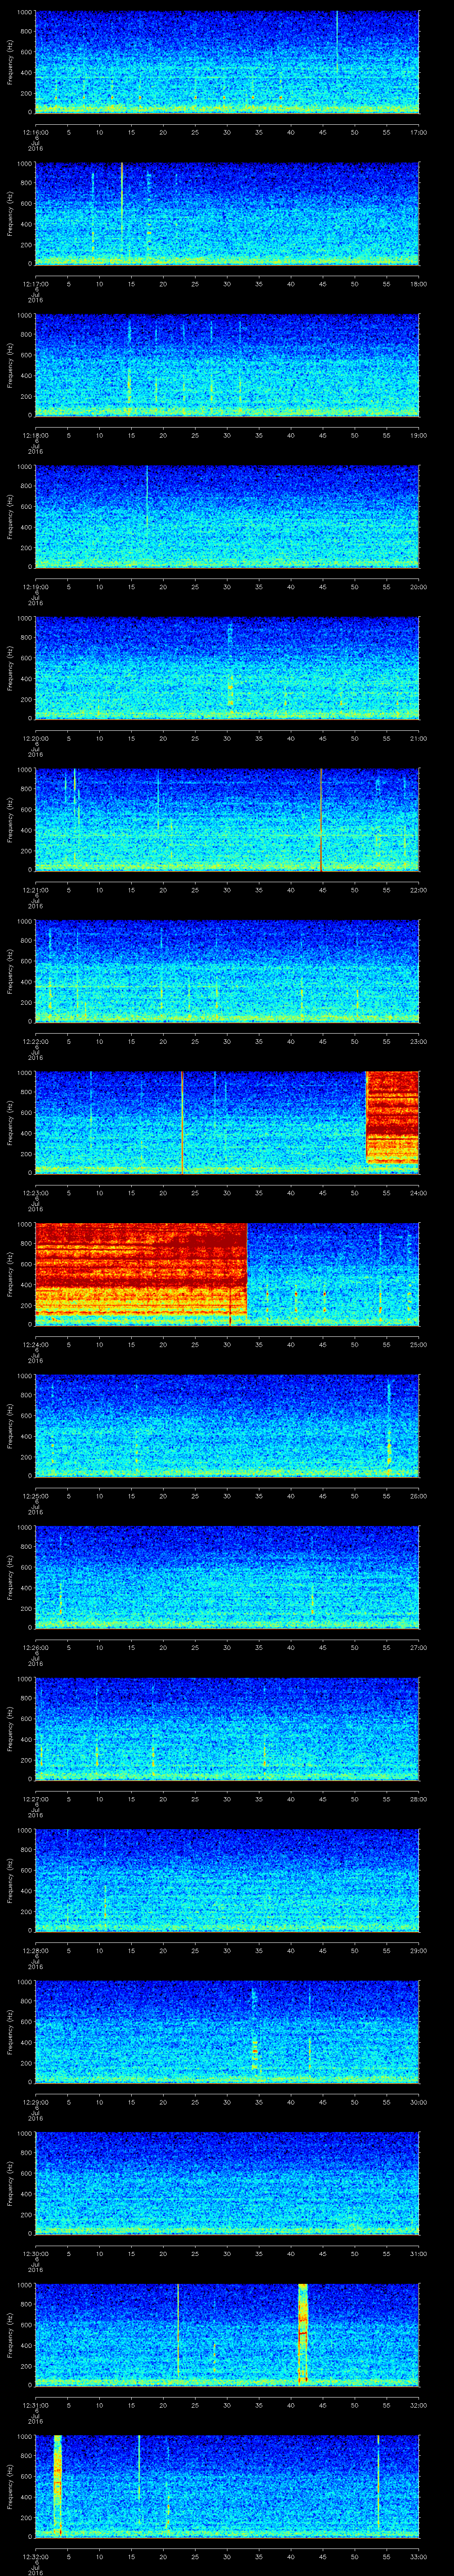Image resolution: width=454 pixels, height=2576 pixels.
Task: Click the 12:19:00 start time label
Action: tap(36, 586)
